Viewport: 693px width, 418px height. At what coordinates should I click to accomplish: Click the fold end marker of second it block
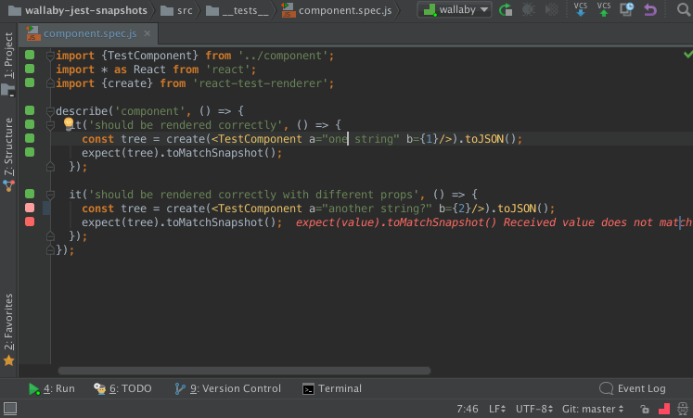pyautogui.click(x=50, y=236)
